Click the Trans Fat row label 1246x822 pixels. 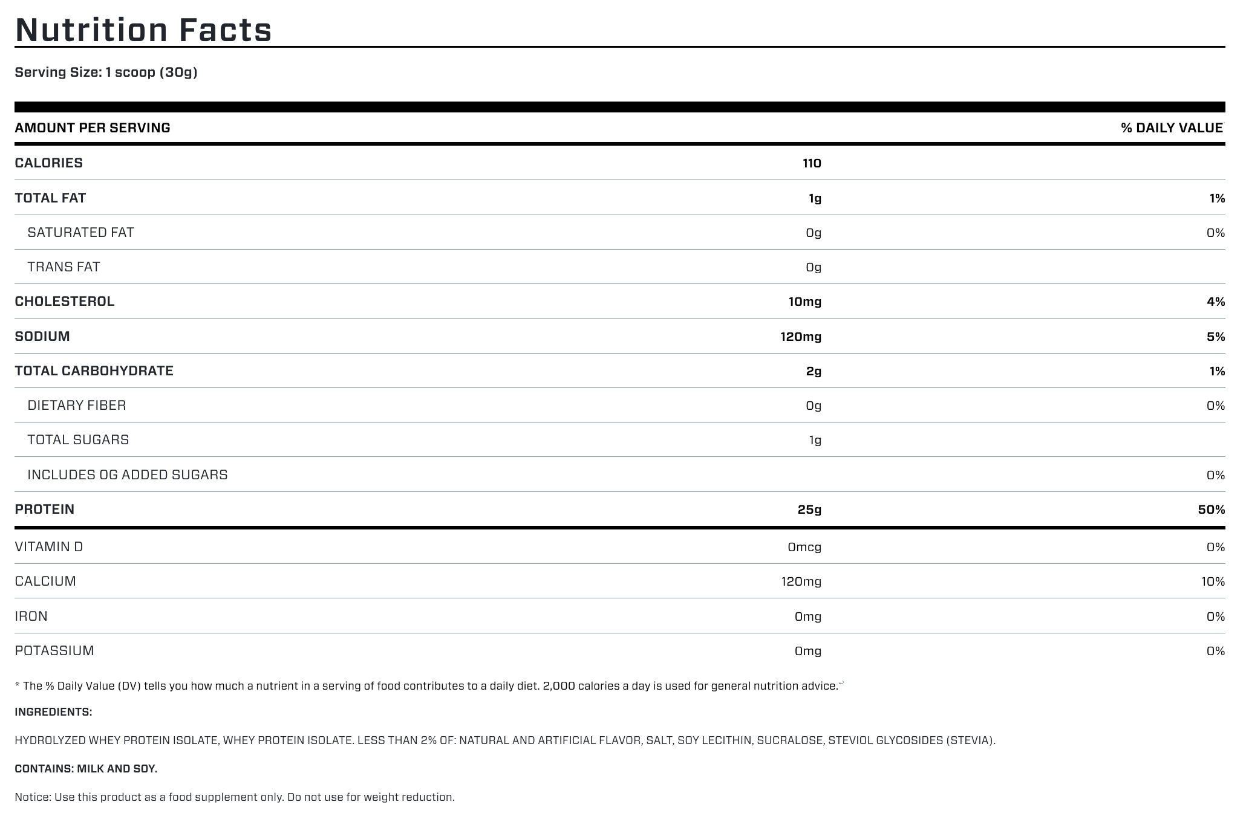(x=64, y=267)
